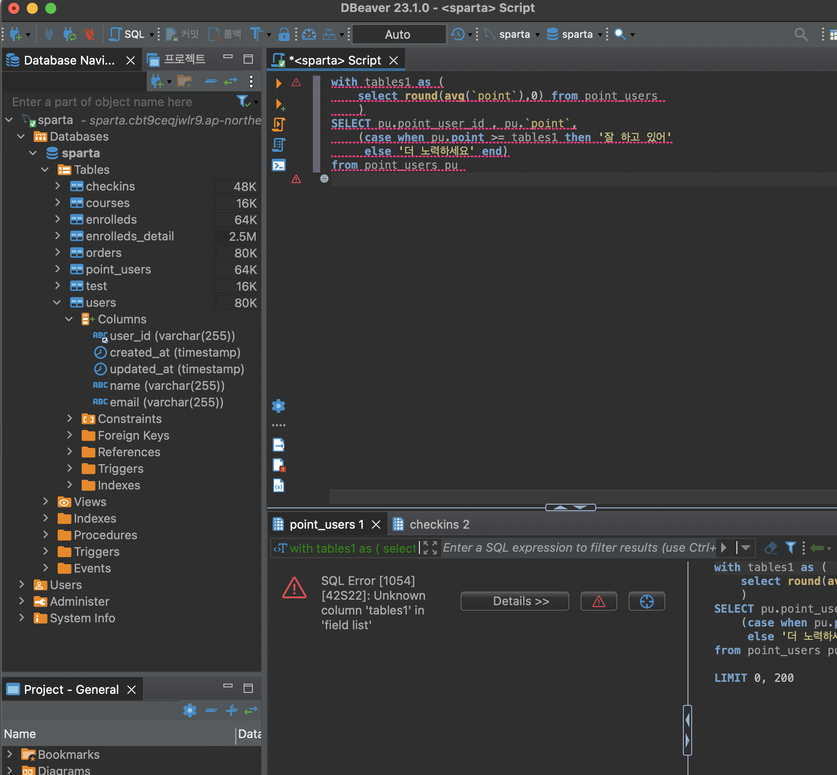Click project panel plus create icon
The width and height of the screenshot is (837, 775).
232,710
